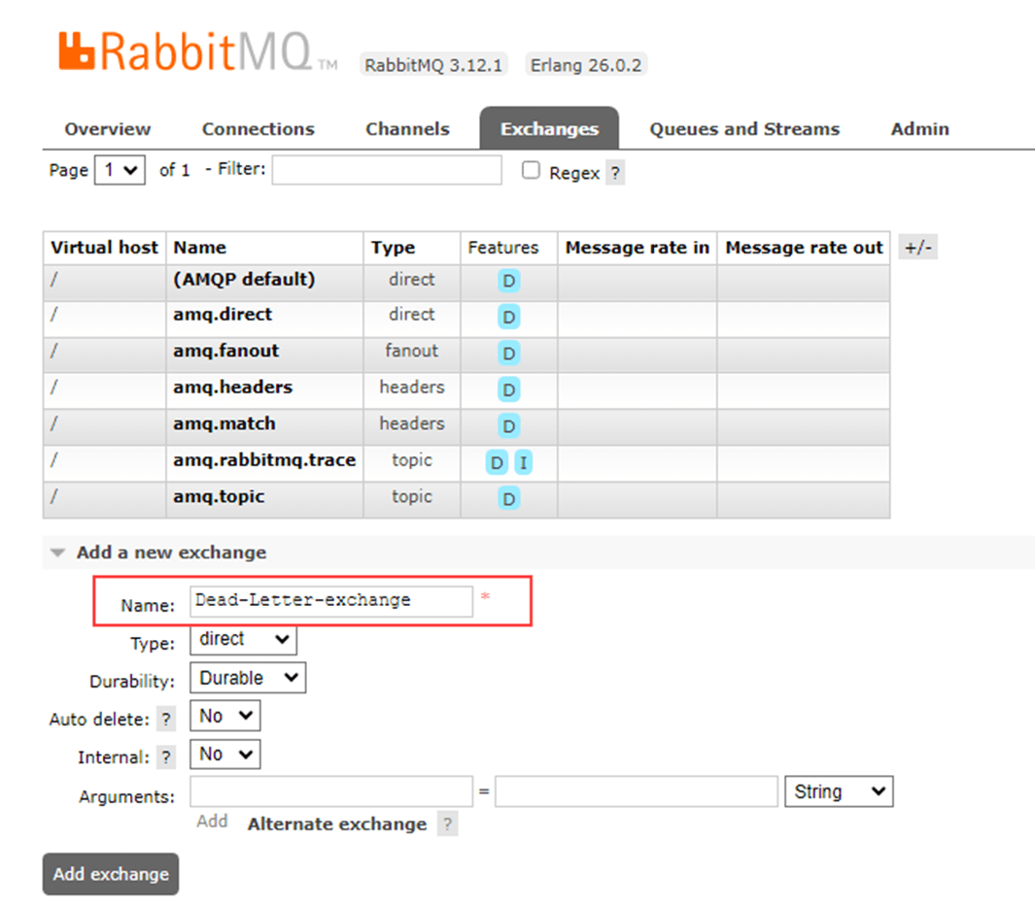Sort by Message rate in column header
The width and height of the screenshot is (1035, 906).
point(637,248)
